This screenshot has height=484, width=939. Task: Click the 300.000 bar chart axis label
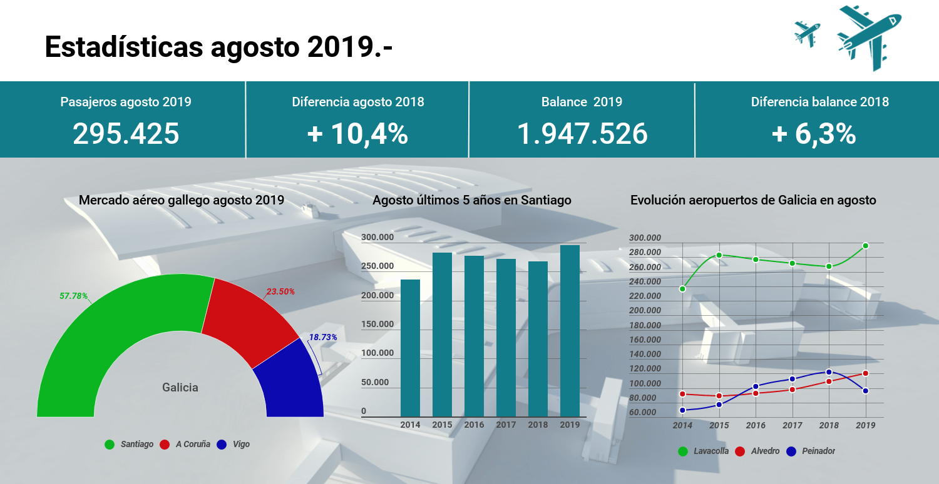(x=377, y=238)
